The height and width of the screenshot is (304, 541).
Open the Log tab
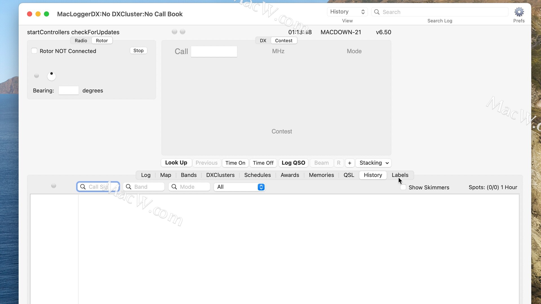(146, 175)
